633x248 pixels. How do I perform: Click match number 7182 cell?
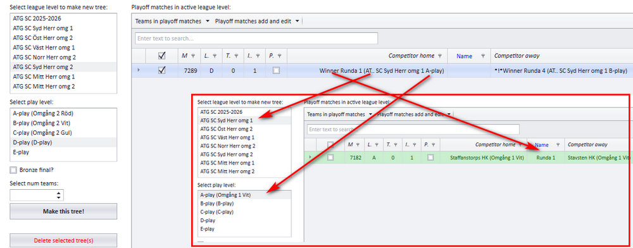click(355, 158)
